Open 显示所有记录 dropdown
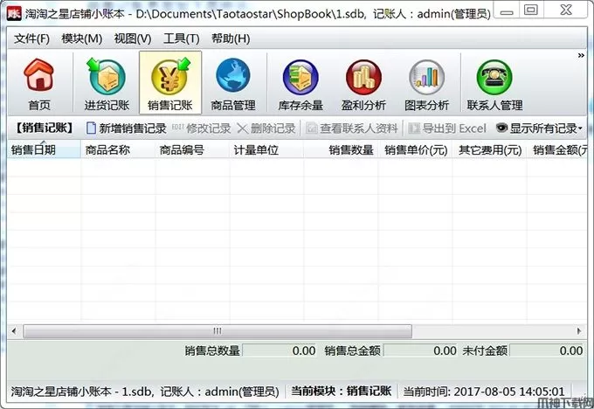Image resolution: width=594 pixels, height=409 pixels. 540,128
